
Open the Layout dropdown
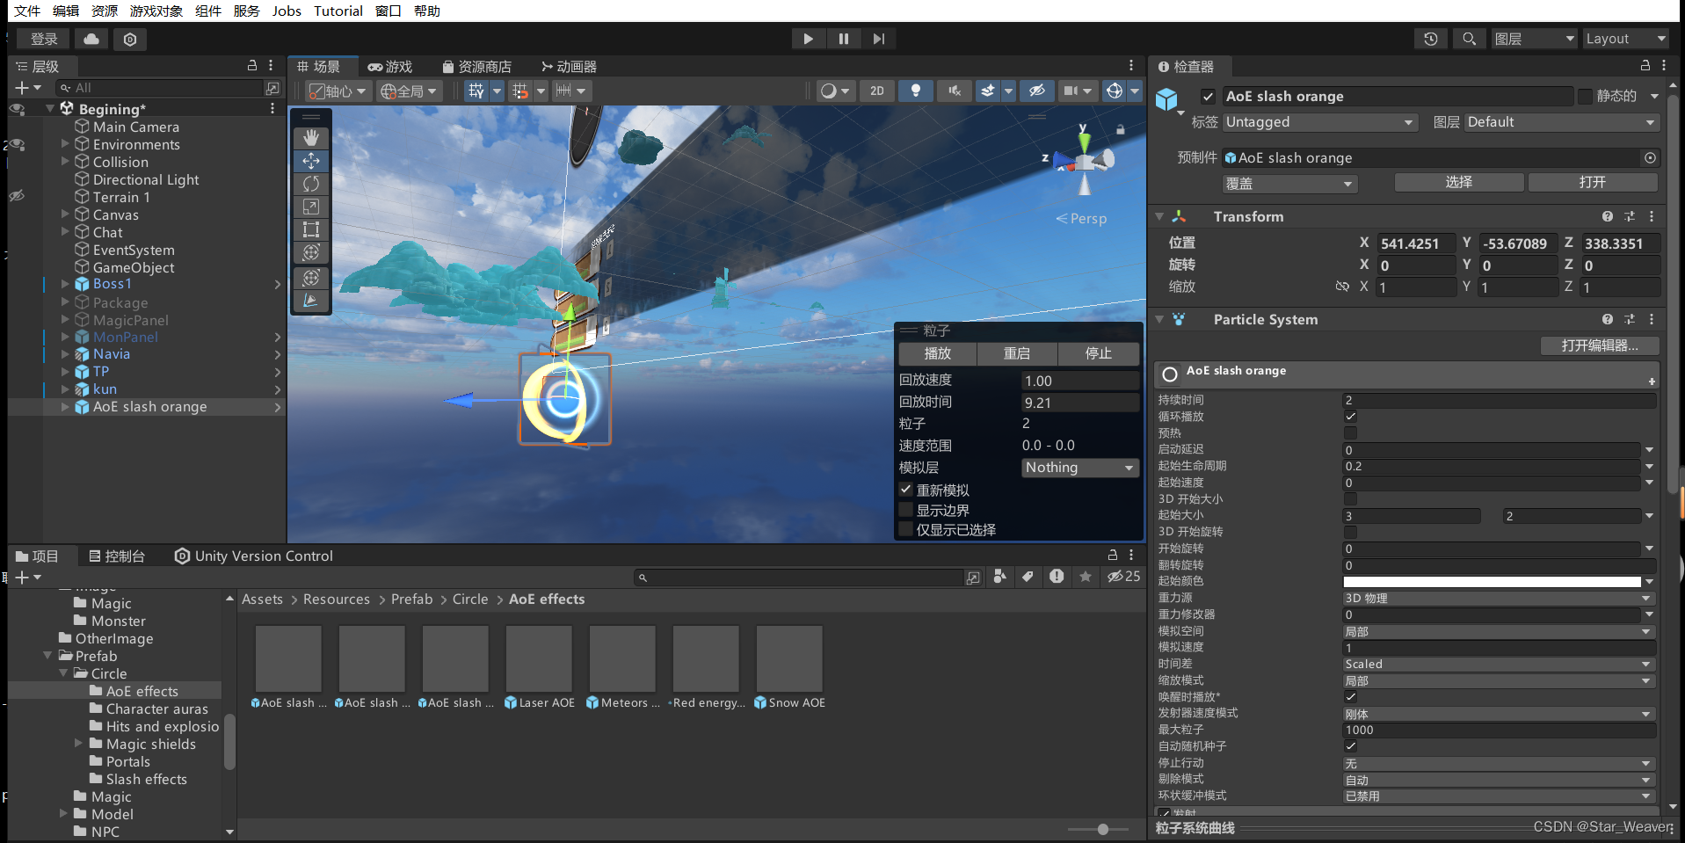coord(1626,39)
